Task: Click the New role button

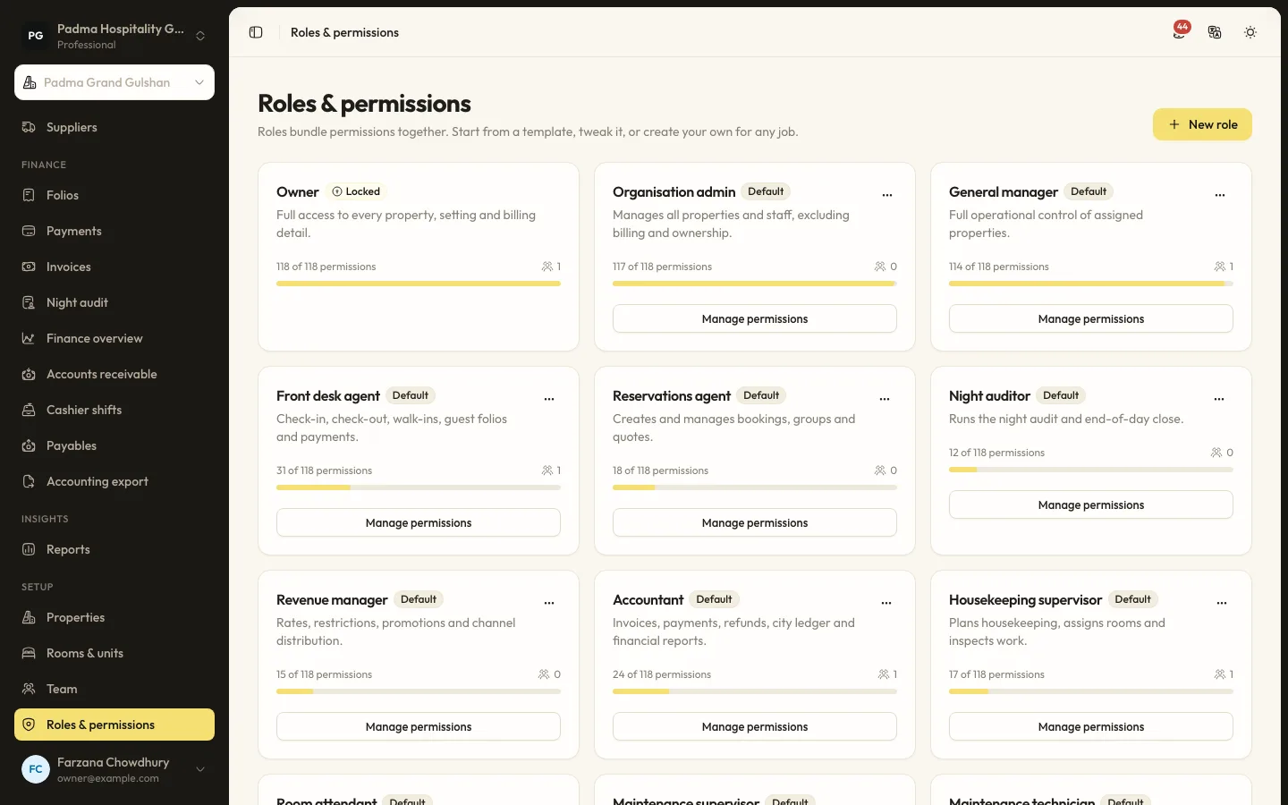Action: point(1202,124)
